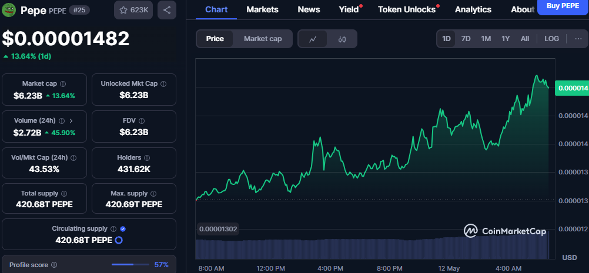Click the 0.00001302 opening price label
The height and width of the screenshot is (273, 589).
[x=218, y=229]
